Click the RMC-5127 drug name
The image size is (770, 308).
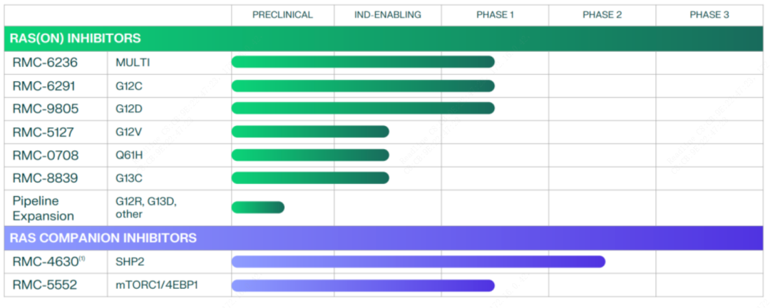coord(45,132)
